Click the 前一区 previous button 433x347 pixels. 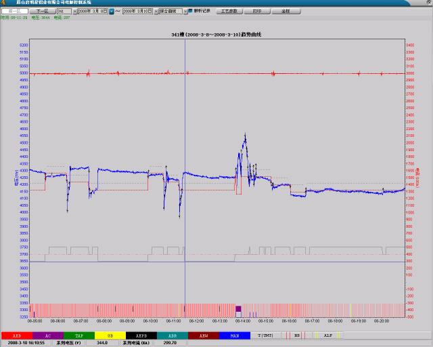pyautogui.click(x=14, y=12)
